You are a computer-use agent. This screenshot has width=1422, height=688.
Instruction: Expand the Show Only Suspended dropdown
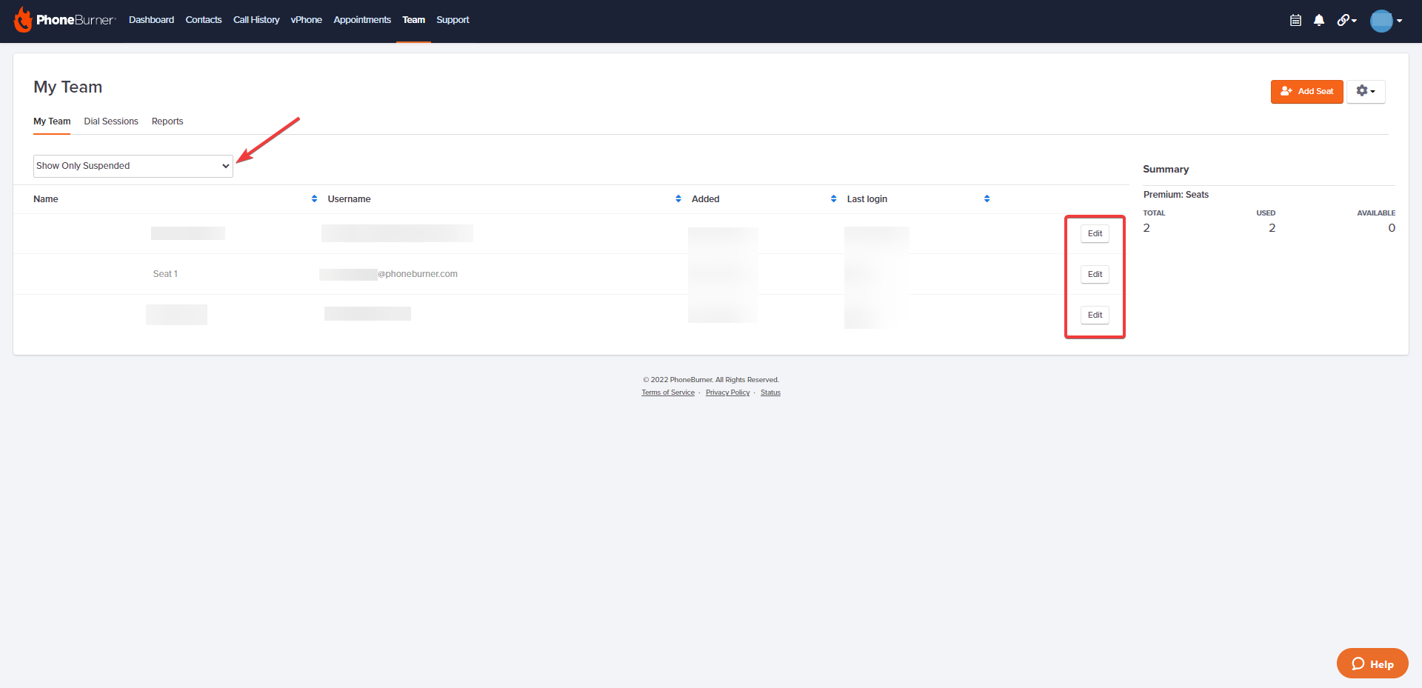(x=133, y=166)
